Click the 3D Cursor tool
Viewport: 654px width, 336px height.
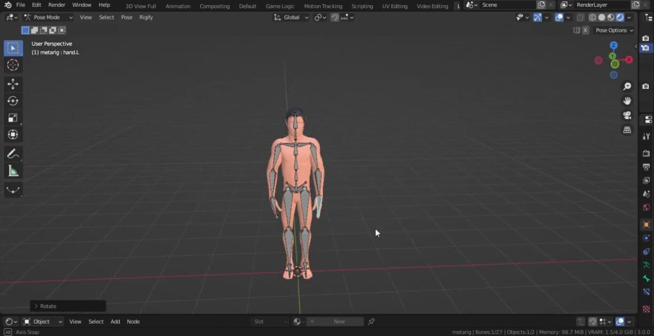(13, 65)
